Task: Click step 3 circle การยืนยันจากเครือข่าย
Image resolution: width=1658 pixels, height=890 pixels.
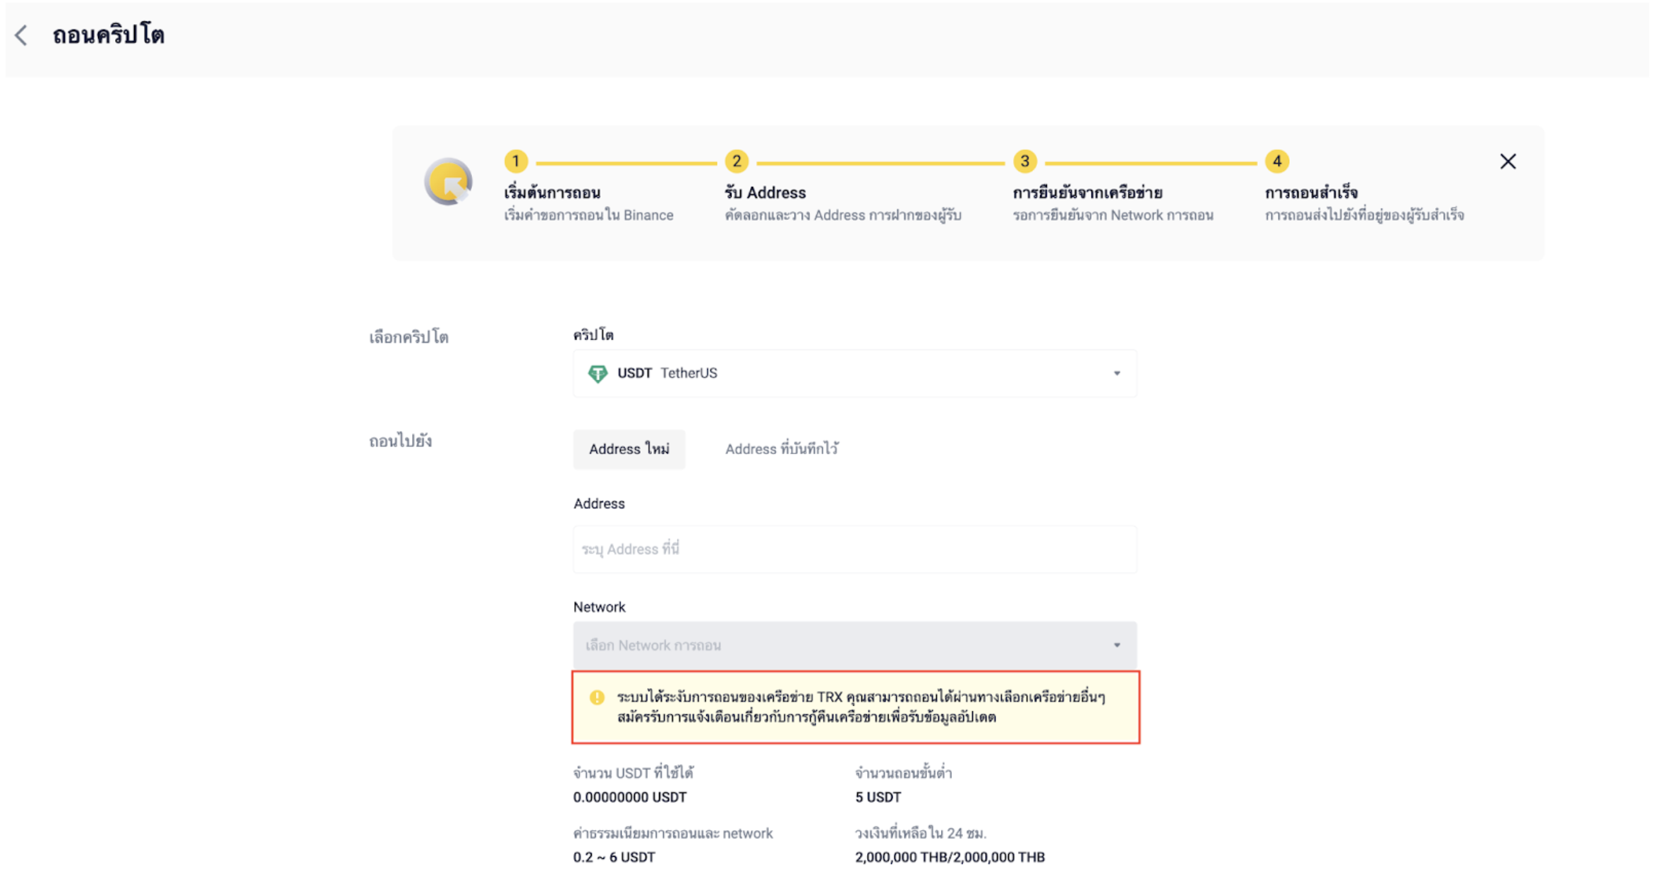Action: [x=1024, y=161]
